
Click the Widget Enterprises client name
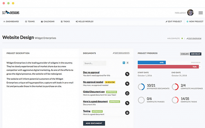point(45,38)
